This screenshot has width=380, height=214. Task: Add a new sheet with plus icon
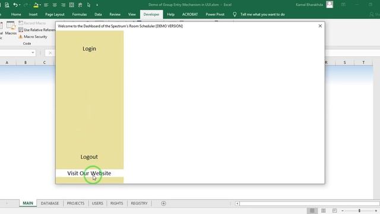(x=164, y=203)
